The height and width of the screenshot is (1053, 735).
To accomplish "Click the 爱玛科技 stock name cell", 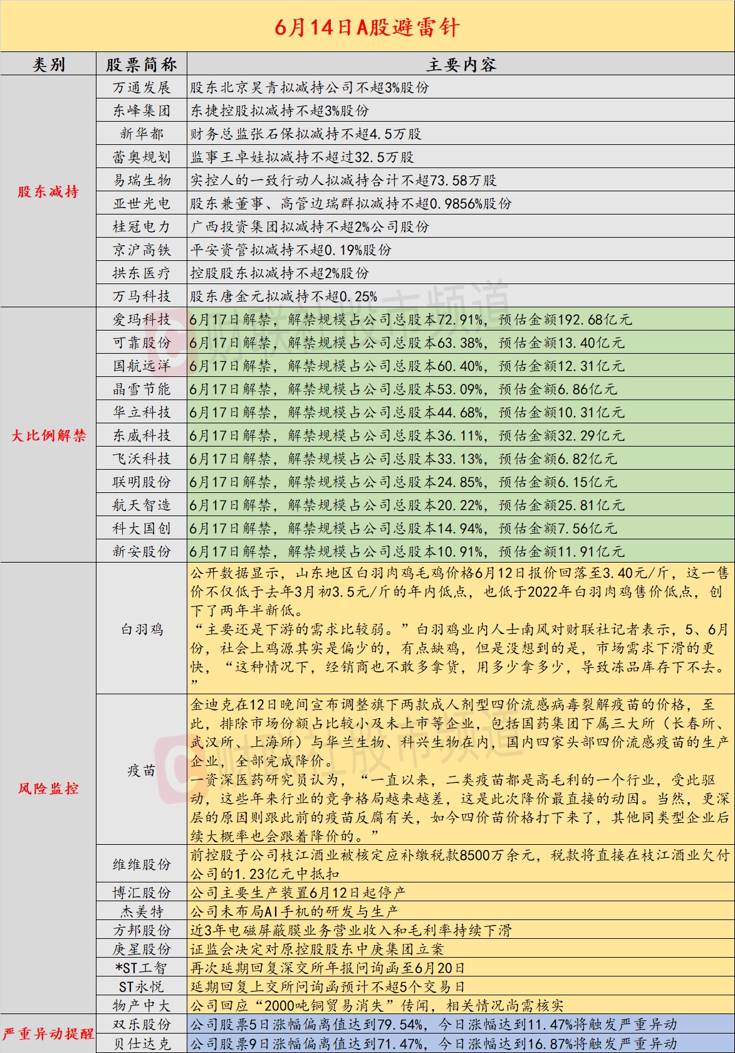I will click(142, 319).
